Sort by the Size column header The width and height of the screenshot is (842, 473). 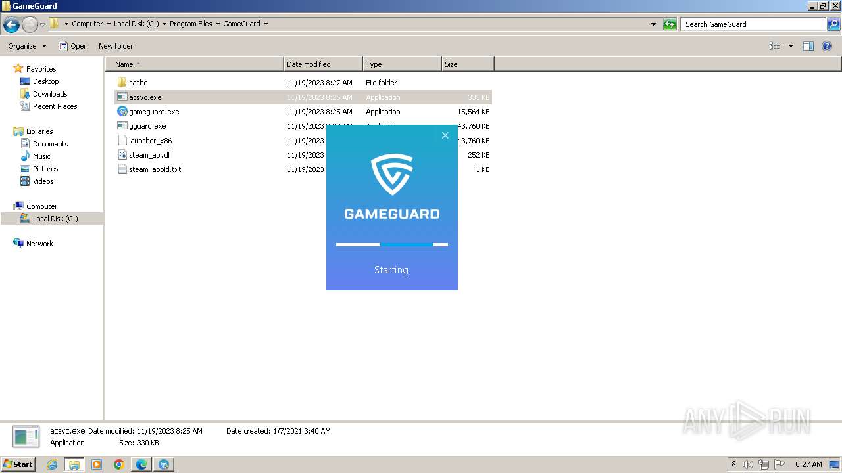[x=468, y=64]
